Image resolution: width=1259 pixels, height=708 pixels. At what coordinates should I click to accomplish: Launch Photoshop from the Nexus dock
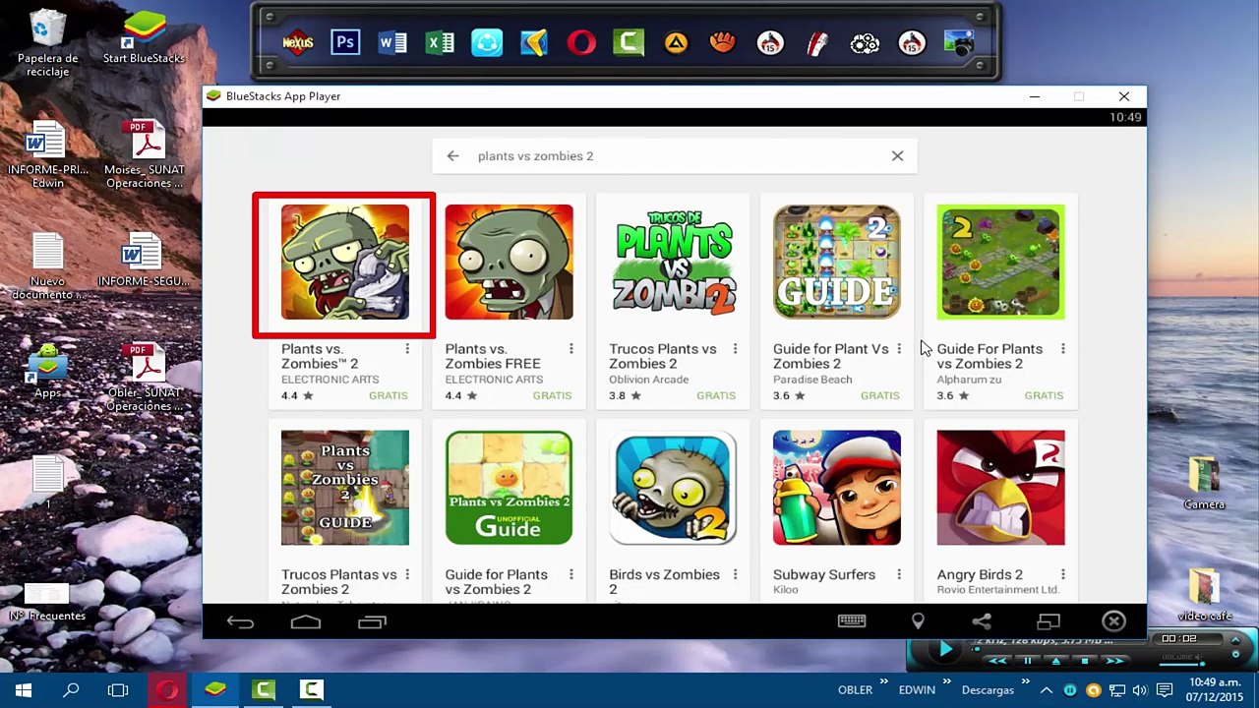tap(345, 42)
